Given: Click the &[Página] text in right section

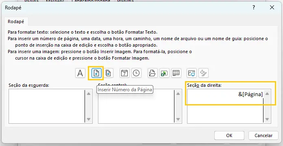Looking at the screenshot, I should point(250,94).
